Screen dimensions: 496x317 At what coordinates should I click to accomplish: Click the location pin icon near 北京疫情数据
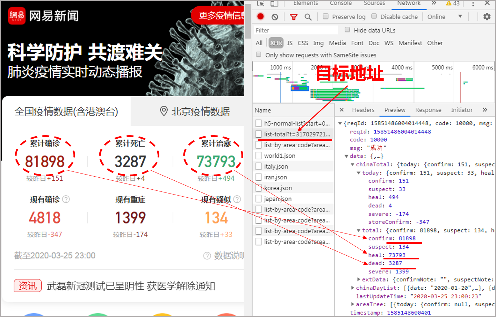(164, 111)
